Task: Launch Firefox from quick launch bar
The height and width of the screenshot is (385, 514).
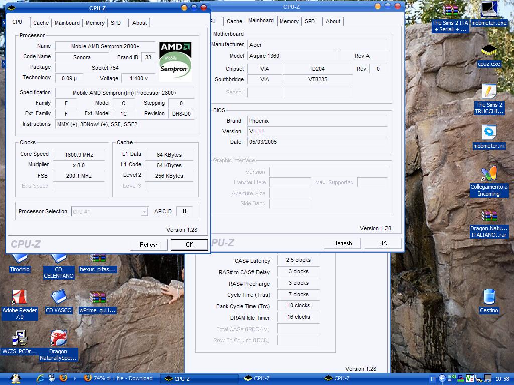Action: [x=63, y=378]
